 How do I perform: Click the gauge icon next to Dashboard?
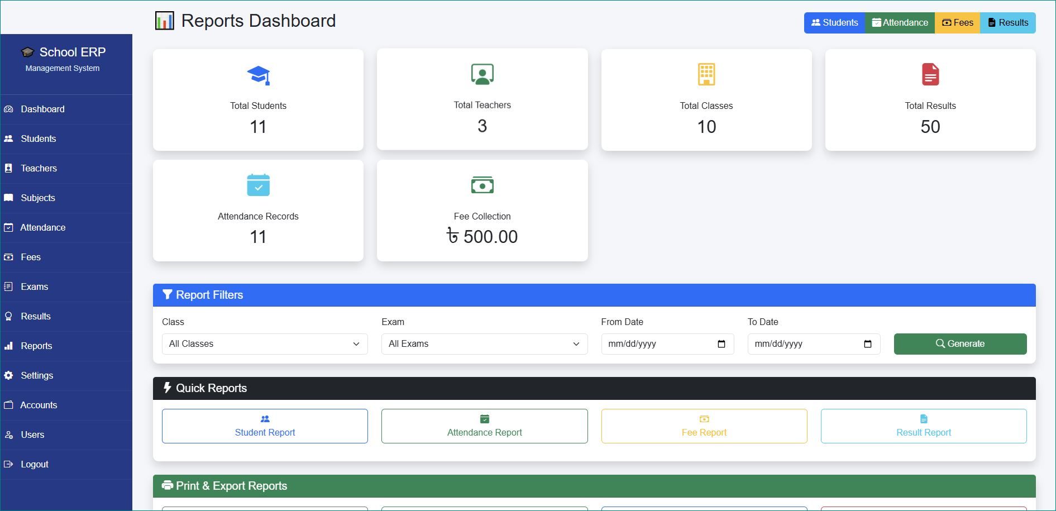pyautogui.click(x=8, y=109)
